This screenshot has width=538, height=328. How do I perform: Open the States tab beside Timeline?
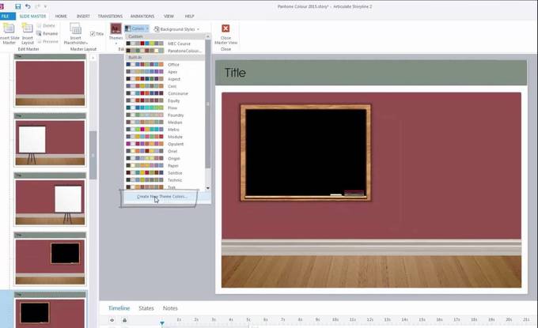coord(146,308)
